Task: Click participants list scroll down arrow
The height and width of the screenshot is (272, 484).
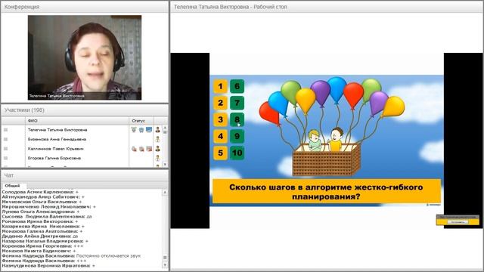Action: tap(165, 165)
